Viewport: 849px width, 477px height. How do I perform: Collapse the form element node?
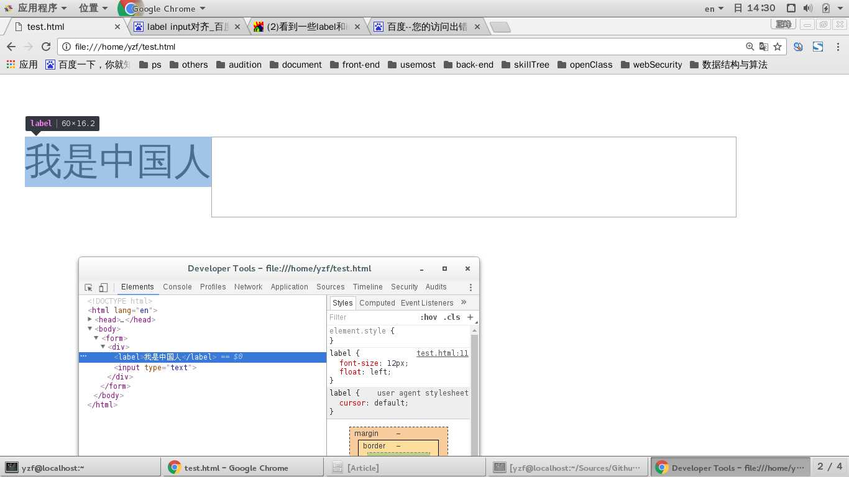(x=96, y=338)
